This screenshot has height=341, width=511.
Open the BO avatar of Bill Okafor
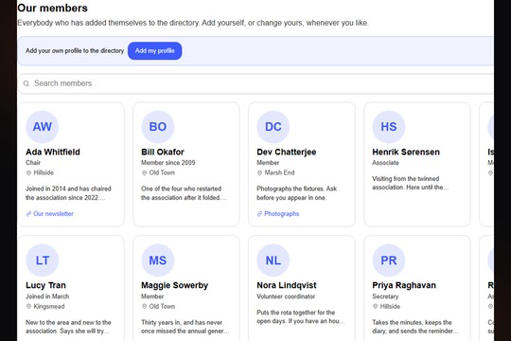pos(158,127)
